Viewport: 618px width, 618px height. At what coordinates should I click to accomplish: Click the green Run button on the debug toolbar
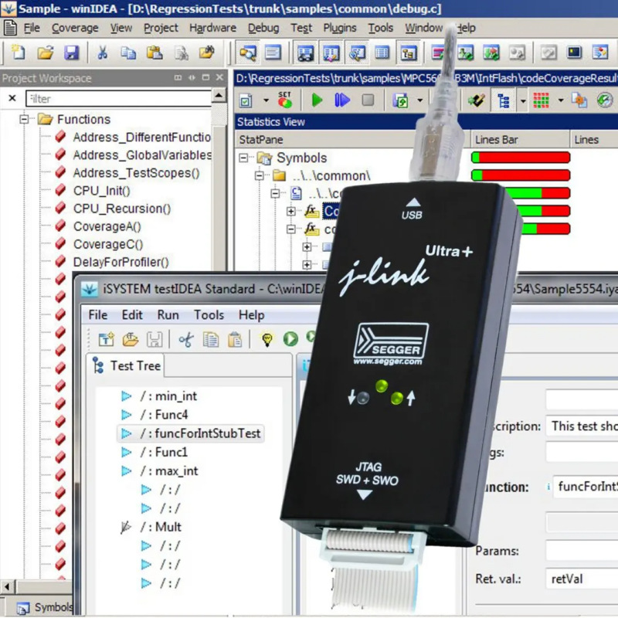point(317,100)
